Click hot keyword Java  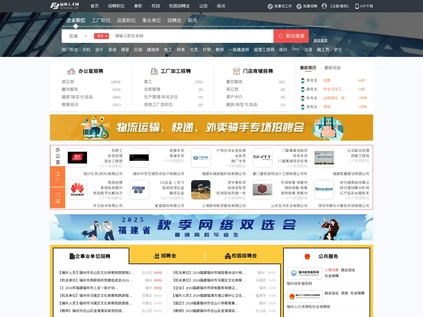coord(296,49)
